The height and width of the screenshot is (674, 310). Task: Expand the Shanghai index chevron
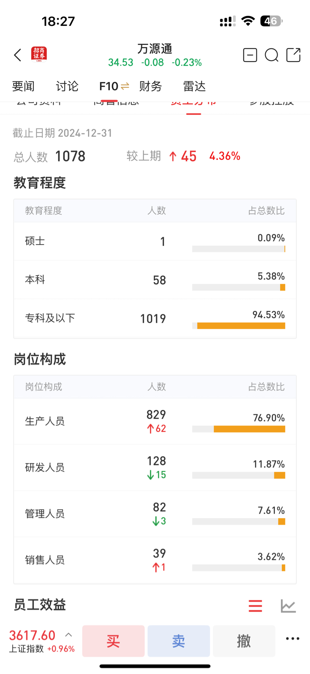pos(69,635)
